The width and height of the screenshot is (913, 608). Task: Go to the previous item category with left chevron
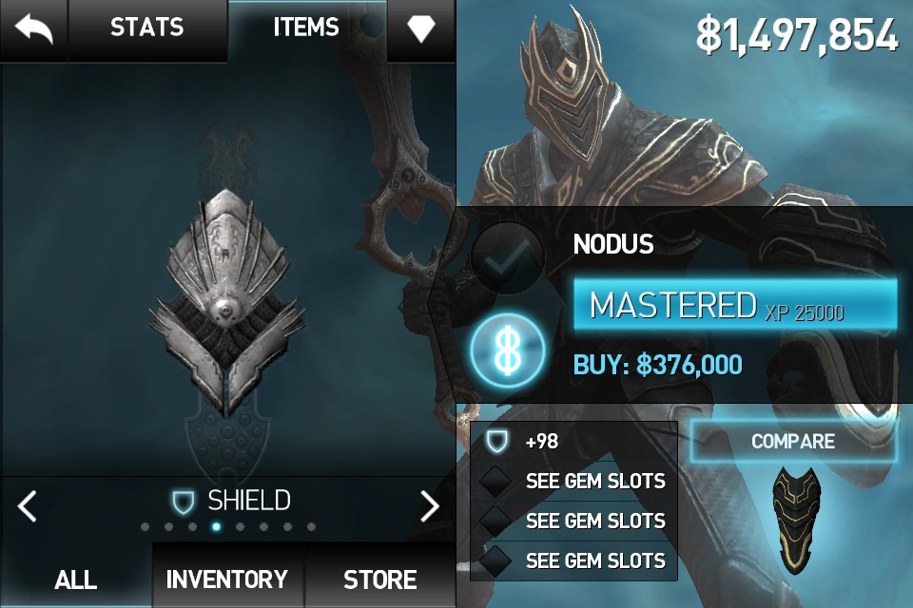tap(28, 505)
